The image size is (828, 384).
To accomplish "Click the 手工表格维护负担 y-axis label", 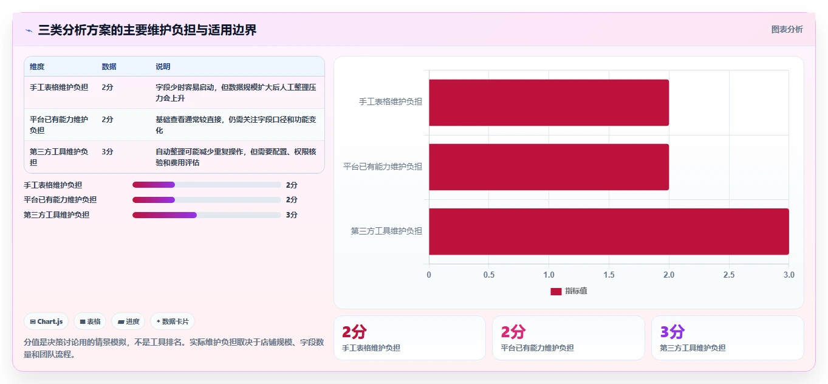I will 391,102.
